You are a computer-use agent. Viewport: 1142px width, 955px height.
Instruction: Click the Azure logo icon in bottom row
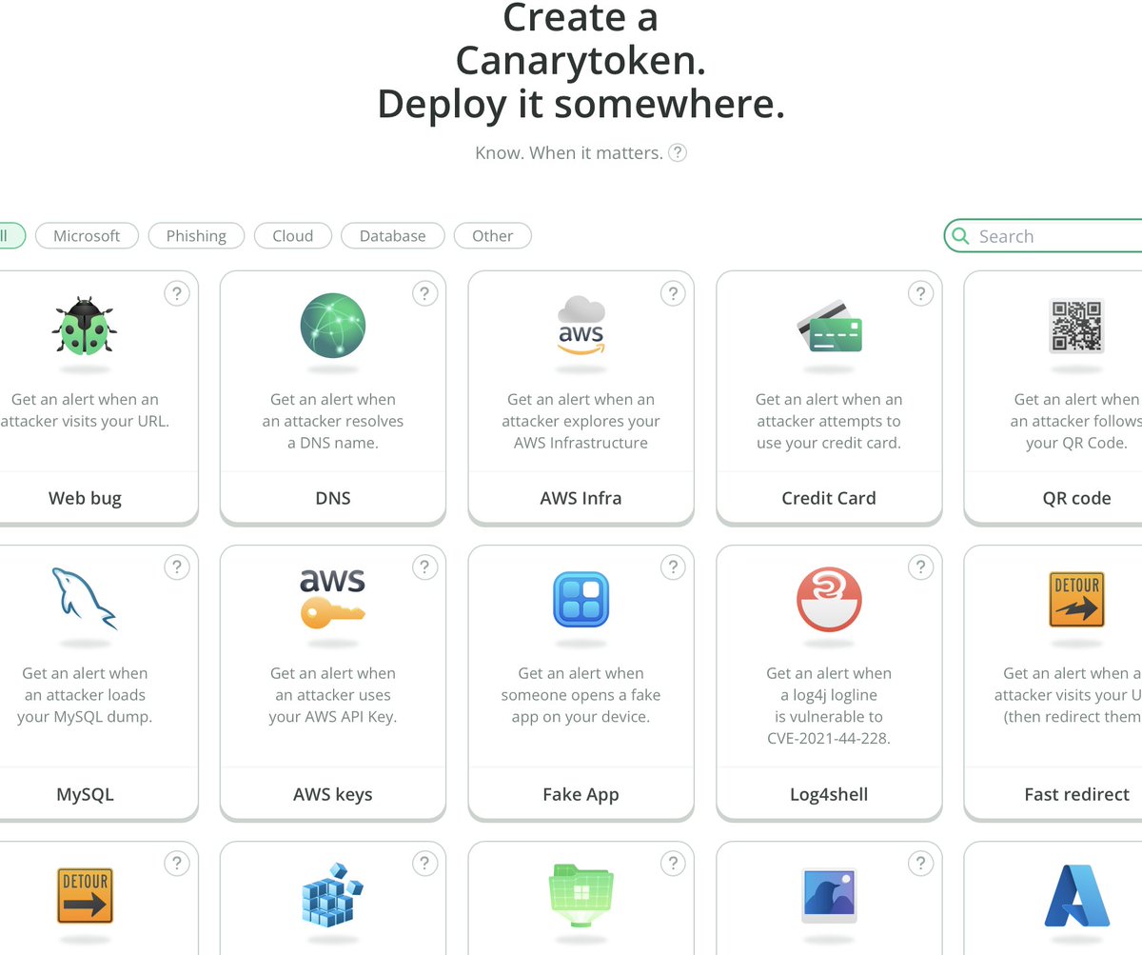pos(1076,895)
